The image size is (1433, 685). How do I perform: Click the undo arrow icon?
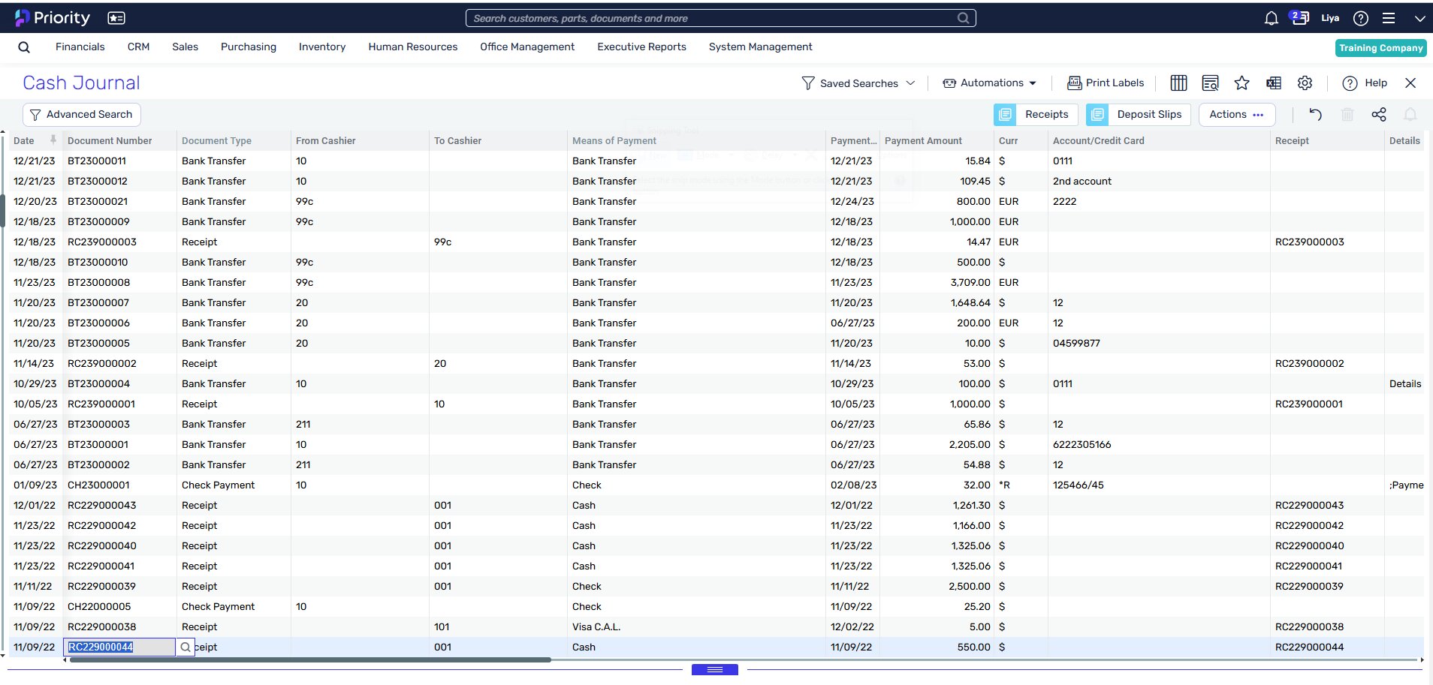1315,115
